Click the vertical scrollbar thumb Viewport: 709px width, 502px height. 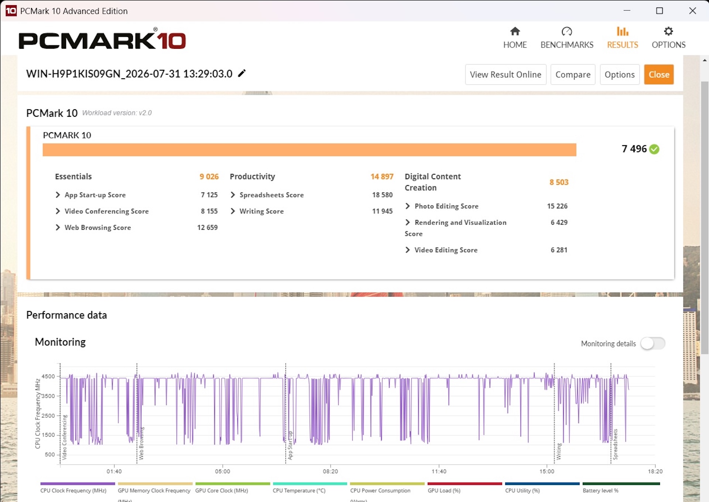(705, 217)
